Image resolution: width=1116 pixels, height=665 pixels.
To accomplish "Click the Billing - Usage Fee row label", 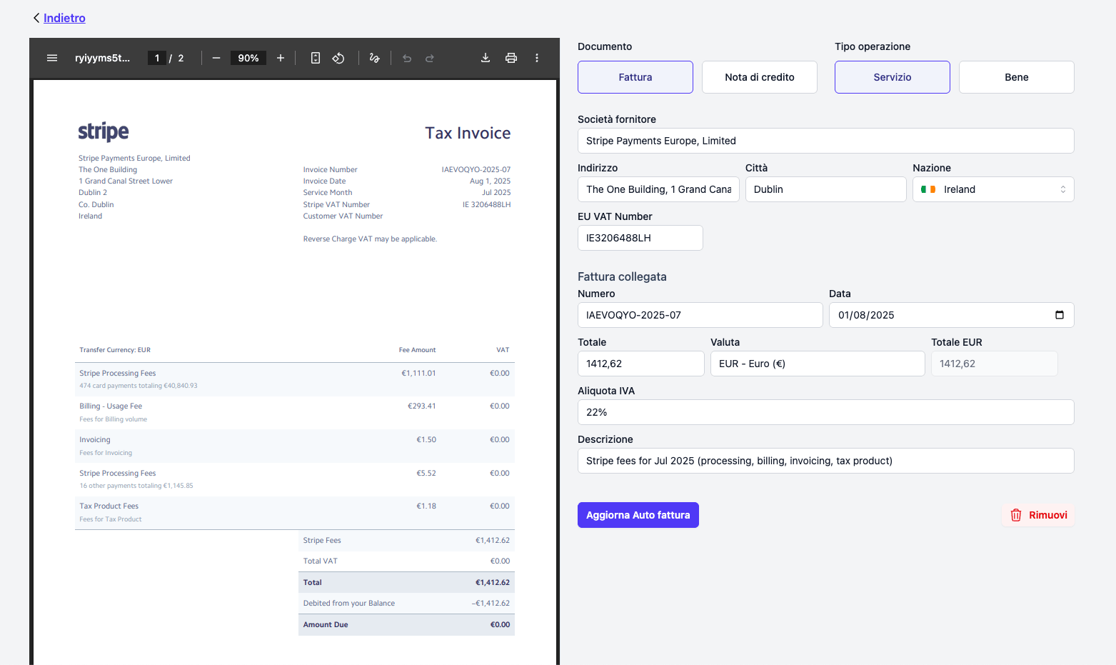I will point(111,406).
